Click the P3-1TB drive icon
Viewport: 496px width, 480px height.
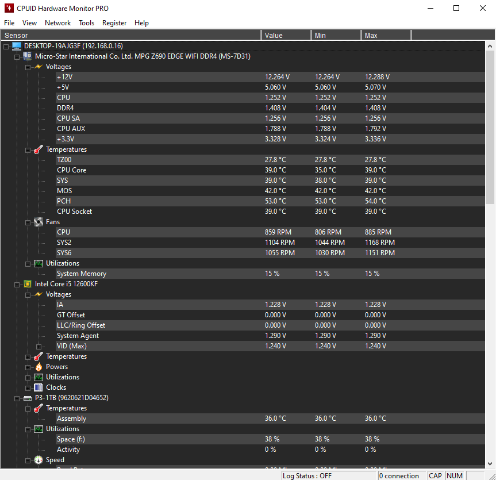point(28,398)
